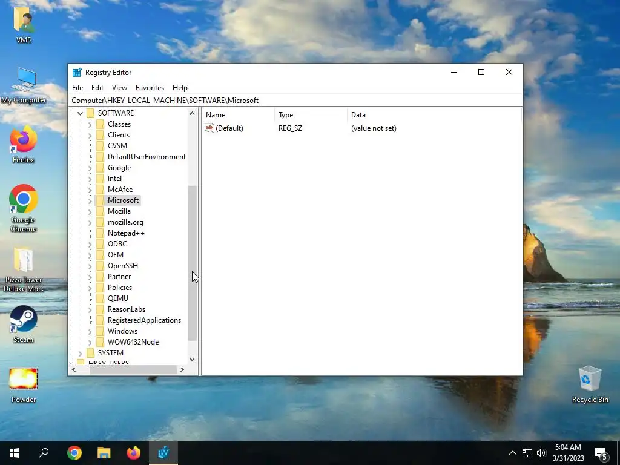This screenshot has height=465, width=620.
Task: Select the OpenSSH key
Action: coord(122,266)
